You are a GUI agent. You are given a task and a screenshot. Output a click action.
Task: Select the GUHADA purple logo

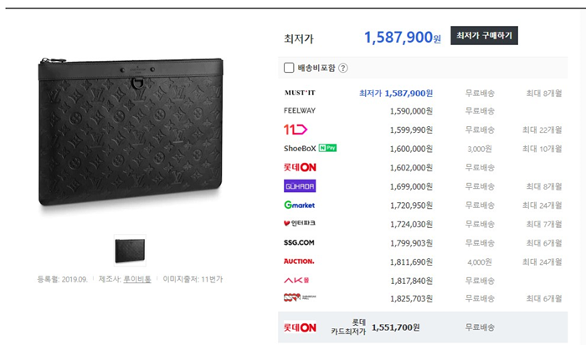click(300, 186)
